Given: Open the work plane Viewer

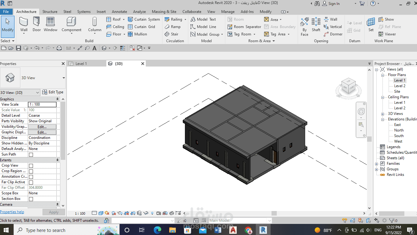Looking at the screenshot, I should 387,34.
